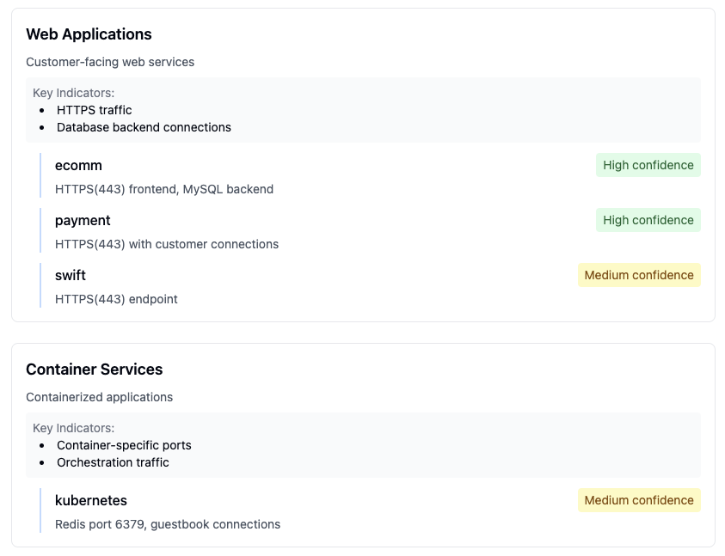
Task: Open details for MySQL backend description
Action: tap(163, 189)
